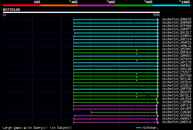The image size is (193, 130).
Task: Click the arrowhead ending UniRef100_B9RM85 alignment
Action: [158, 23]
